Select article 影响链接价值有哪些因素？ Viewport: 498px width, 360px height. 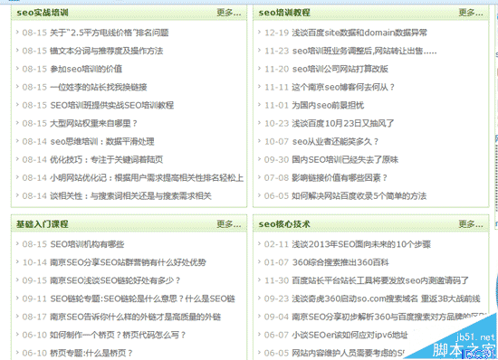340,178
